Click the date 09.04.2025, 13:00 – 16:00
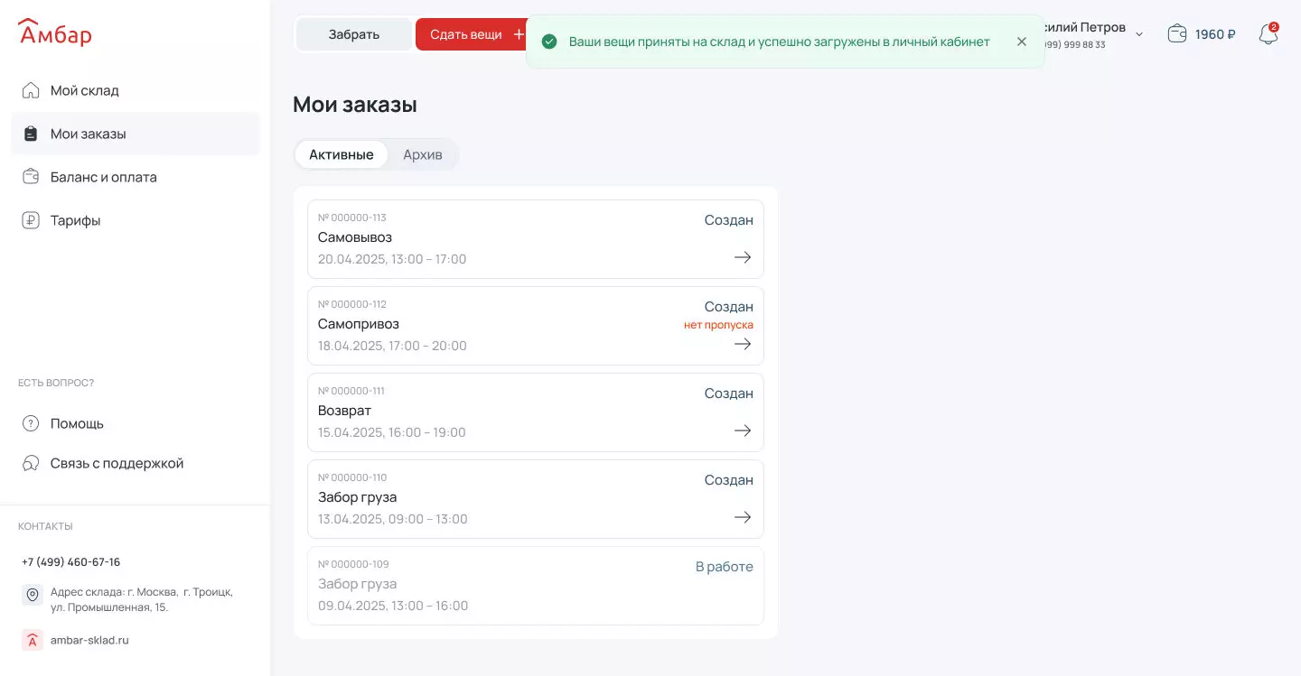1301x676 pixels. click(x=393, y=606)
